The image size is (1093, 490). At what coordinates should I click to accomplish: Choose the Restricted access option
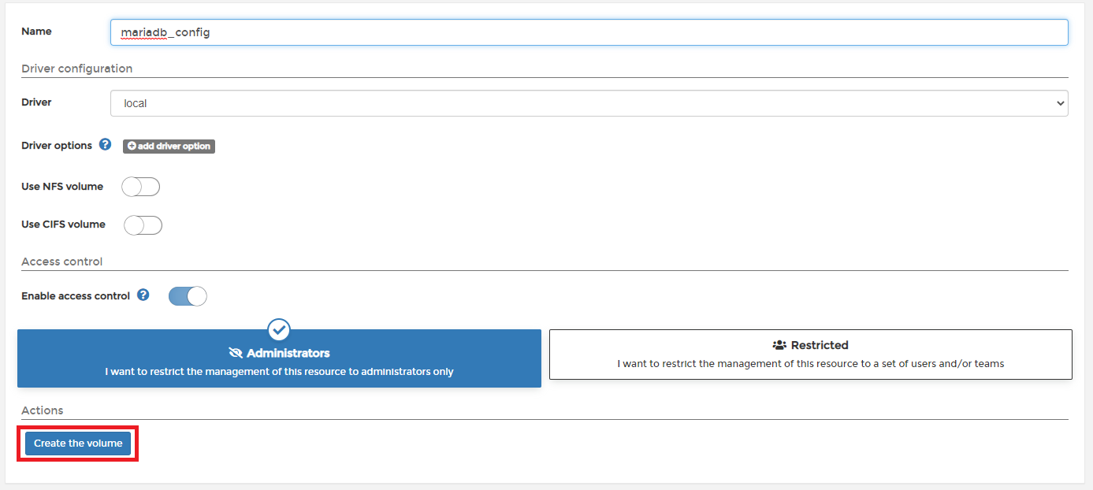pos(810,355)
